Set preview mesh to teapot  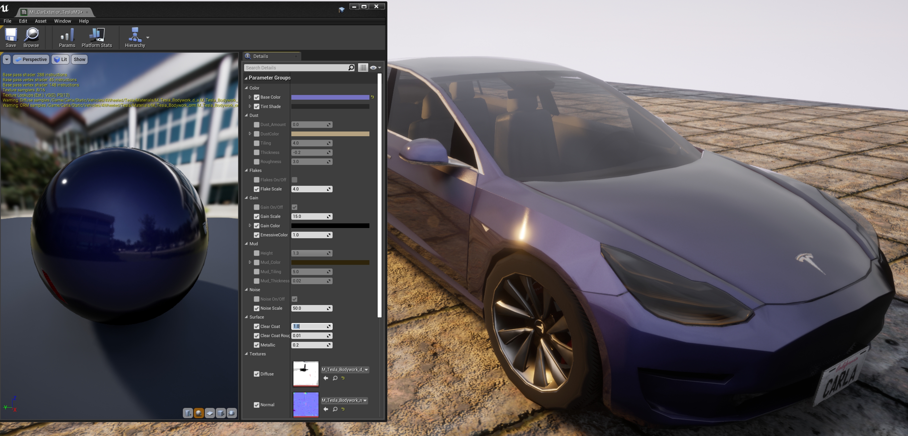pyautogui.click(x=232, y=413)
